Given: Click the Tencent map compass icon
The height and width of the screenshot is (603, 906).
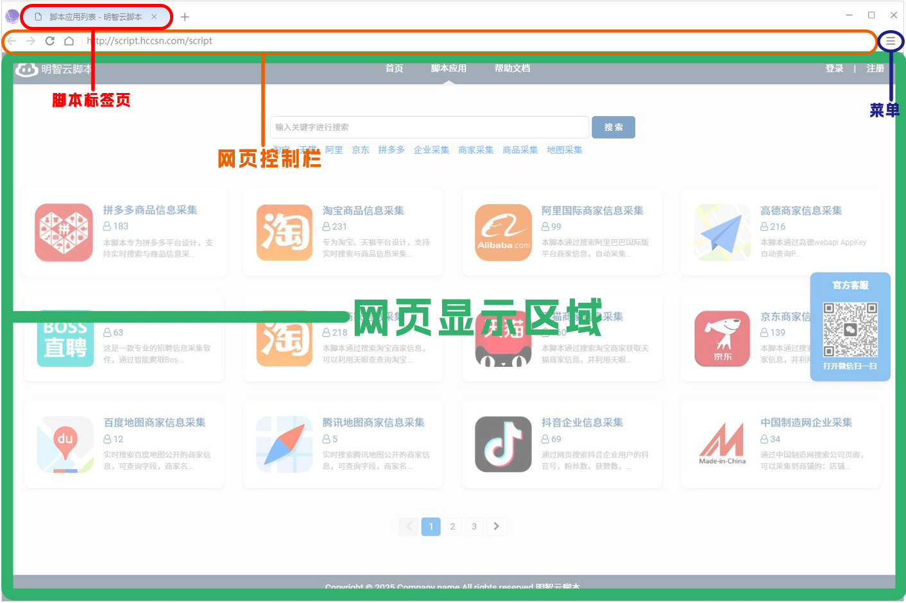Looking at the screenshot, I should [284, 445].
